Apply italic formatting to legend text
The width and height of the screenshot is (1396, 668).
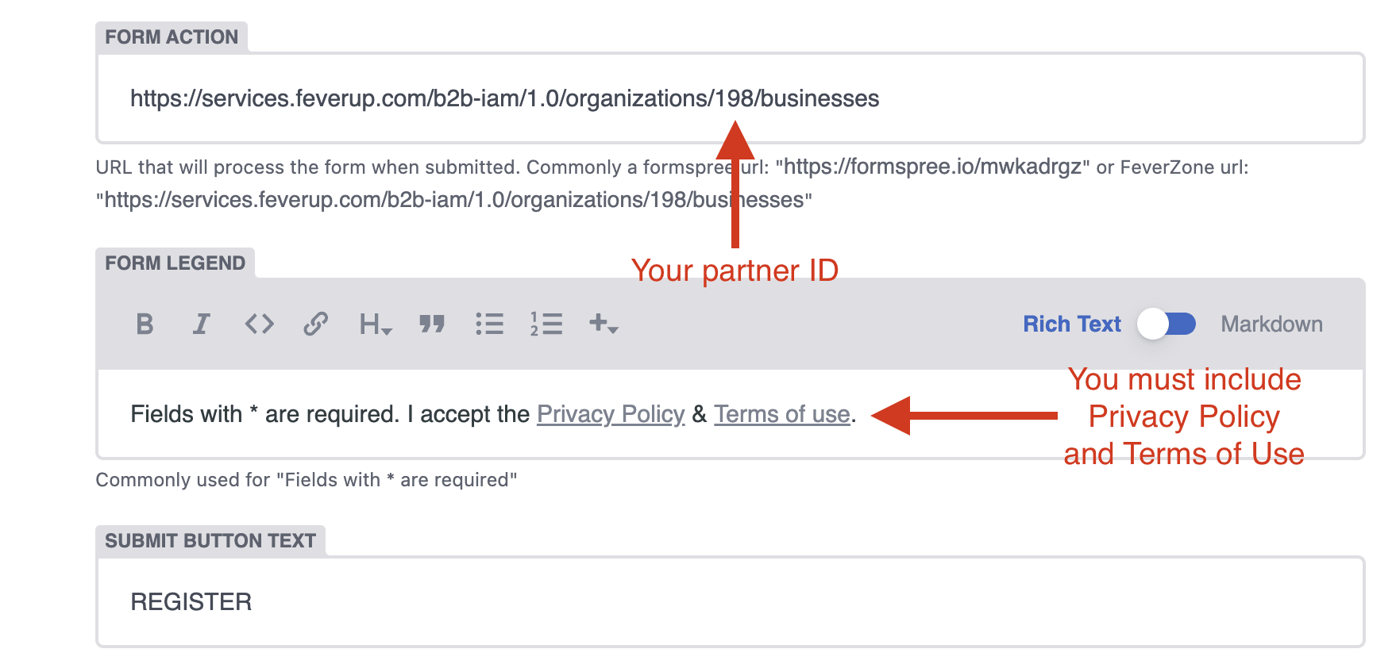click(x=202, y=324)
